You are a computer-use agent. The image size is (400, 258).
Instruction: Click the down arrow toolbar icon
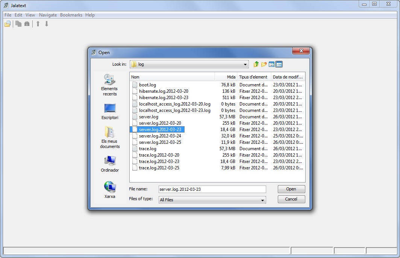[47, 24]
